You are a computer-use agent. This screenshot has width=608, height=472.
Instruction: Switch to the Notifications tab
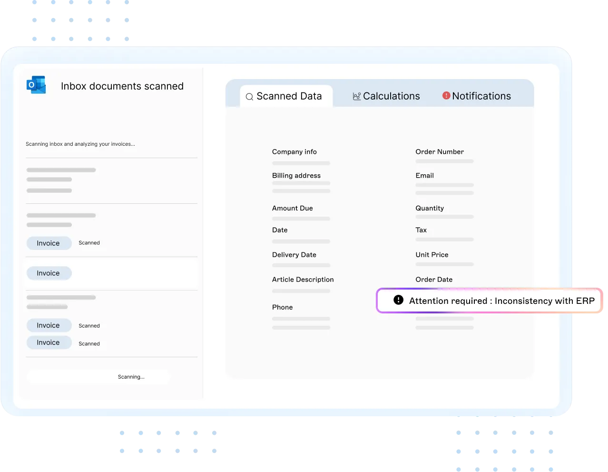click(x=477, y=96)
